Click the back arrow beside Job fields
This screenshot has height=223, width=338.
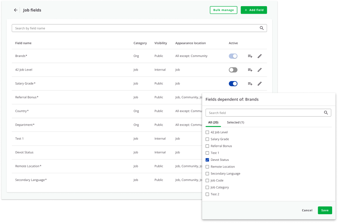16,10
